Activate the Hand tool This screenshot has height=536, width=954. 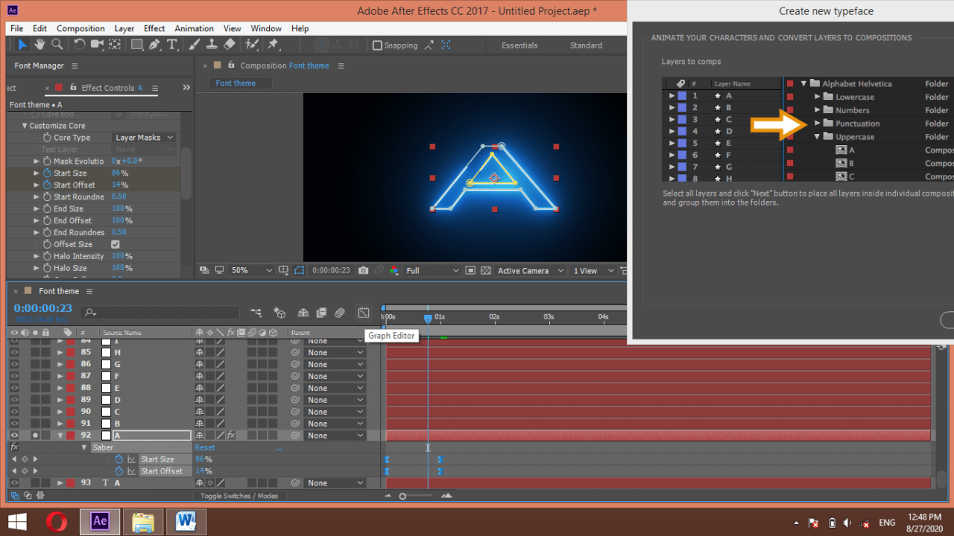tap(40, 45)
